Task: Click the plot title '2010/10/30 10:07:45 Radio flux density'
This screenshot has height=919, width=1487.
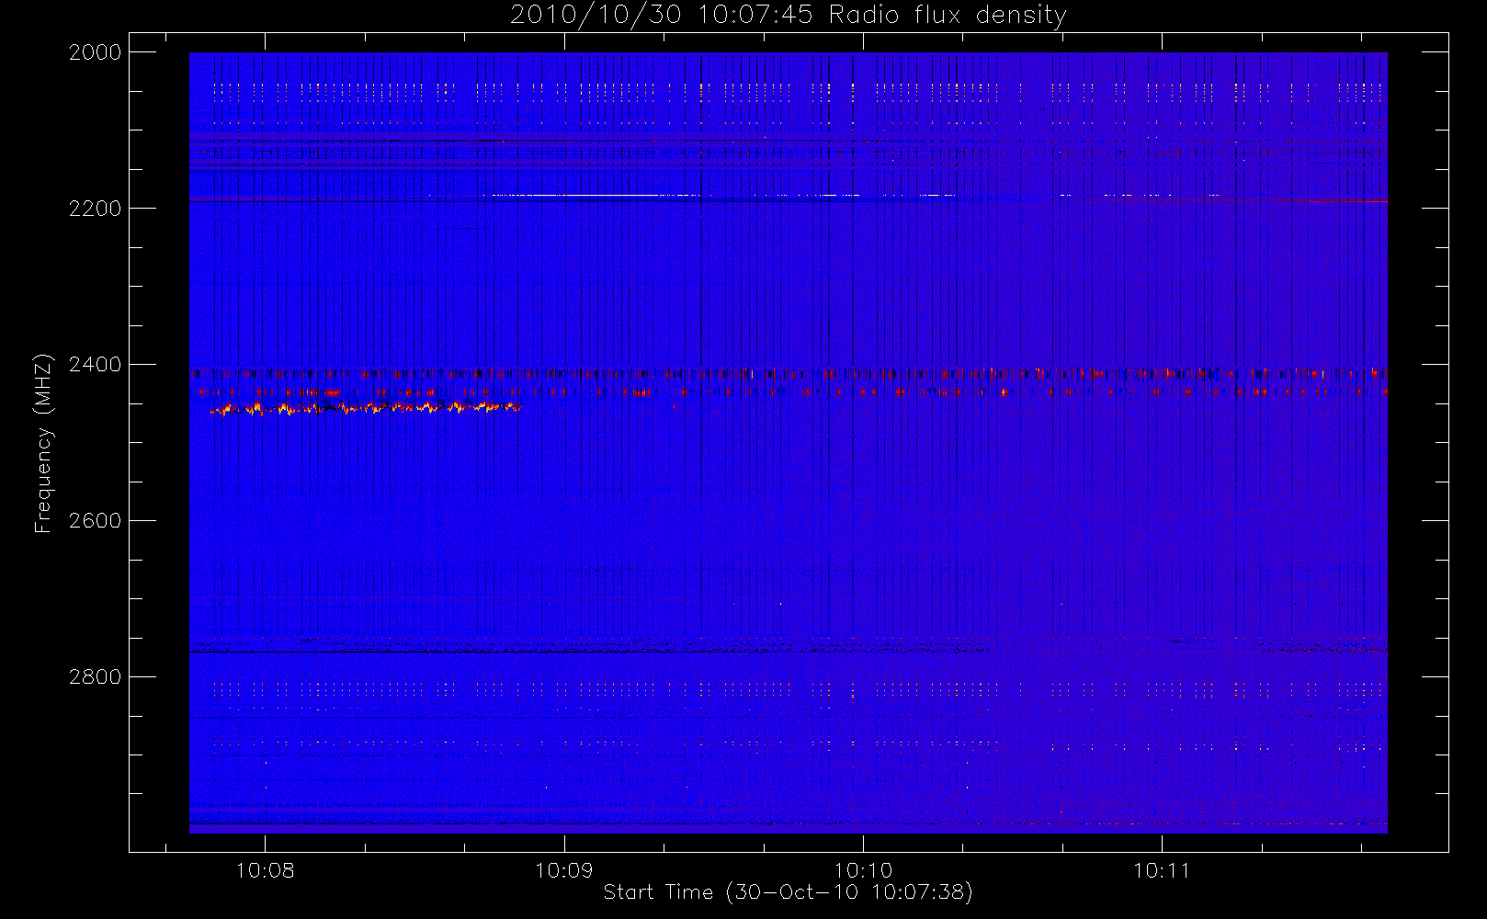Action: (788, 16)
